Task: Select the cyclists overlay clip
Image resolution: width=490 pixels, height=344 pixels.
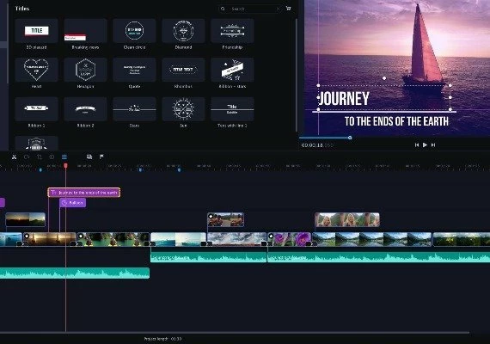Action: click(x=225, y=219)
